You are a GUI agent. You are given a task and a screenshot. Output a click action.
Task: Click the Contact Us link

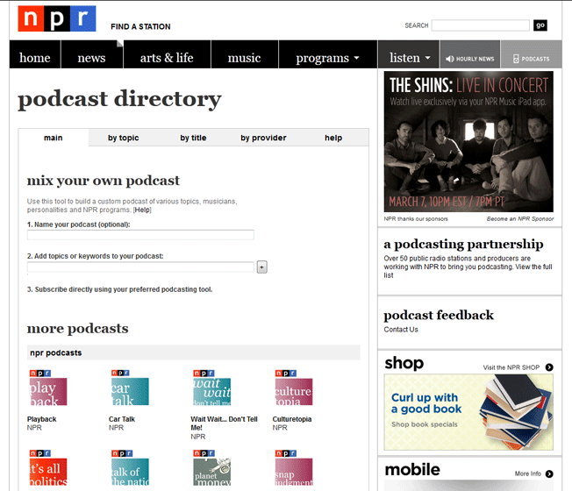tap(401, 330)
